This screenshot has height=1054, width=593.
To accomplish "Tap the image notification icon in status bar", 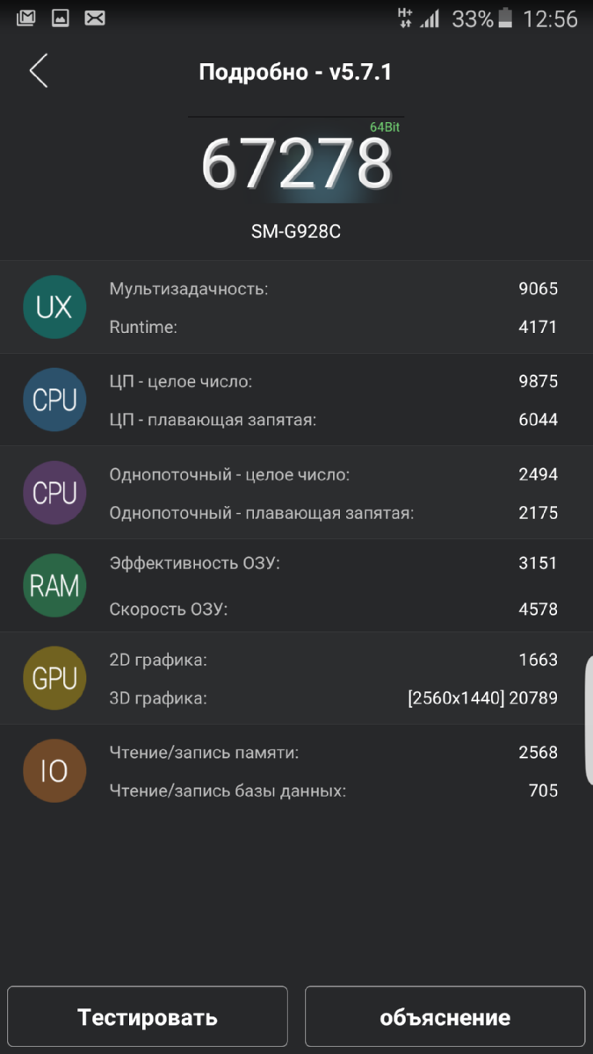I will coord(61,18).
